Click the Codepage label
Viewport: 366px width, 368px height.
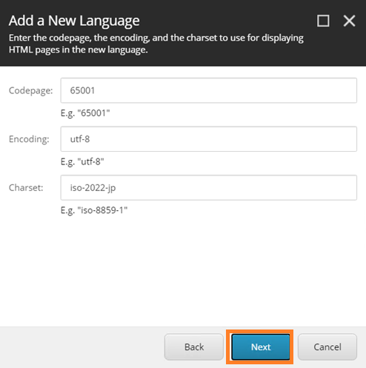pyautogui.click(x=31, y=90)
